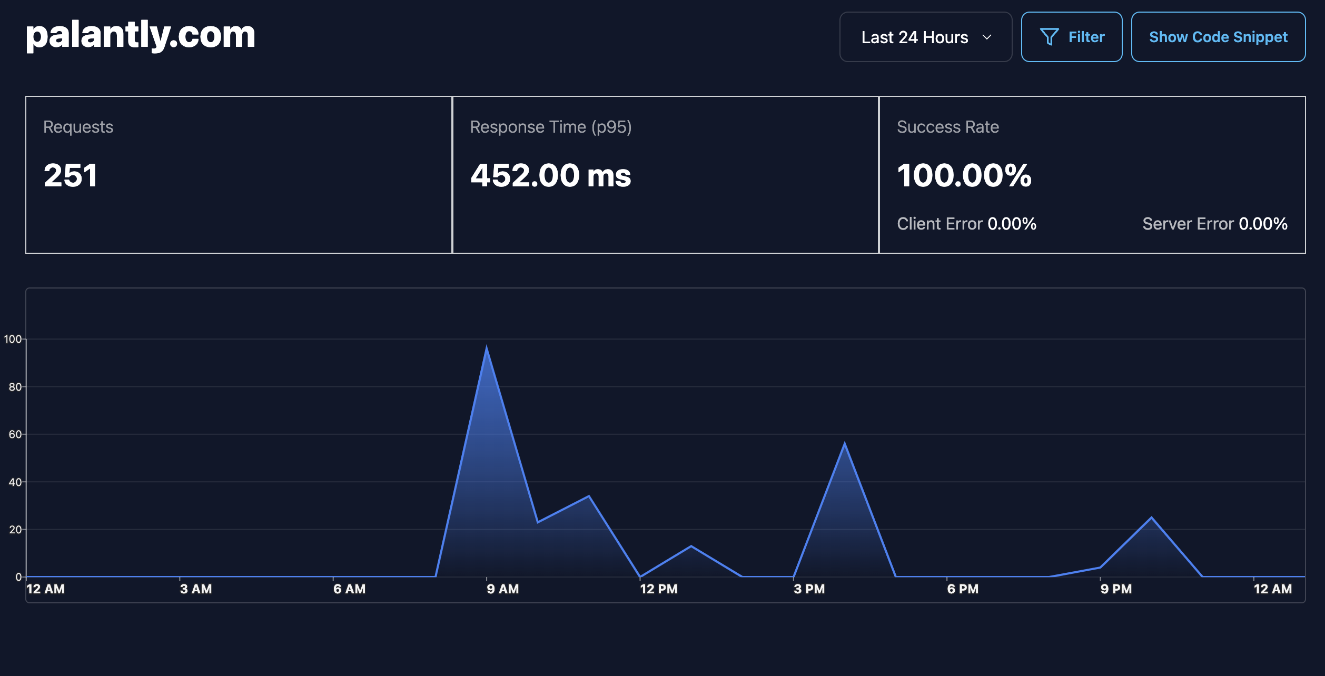
Task: Click the 9 PM evening peak on chart
Action: 1152,518
